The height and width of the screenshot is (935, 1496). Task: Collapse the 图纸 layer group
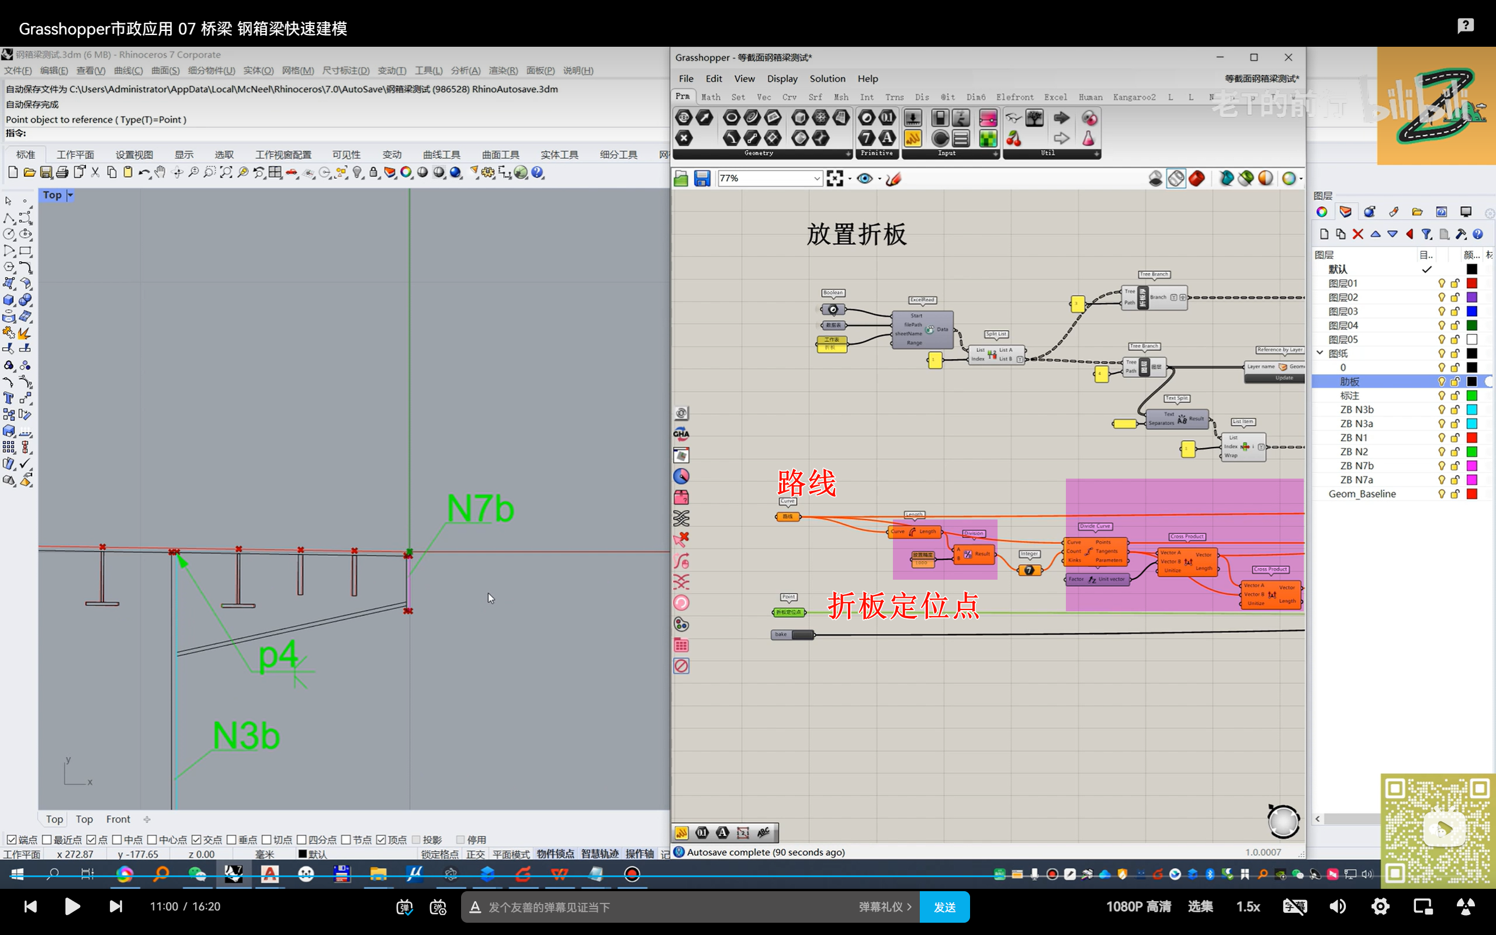1320,353
